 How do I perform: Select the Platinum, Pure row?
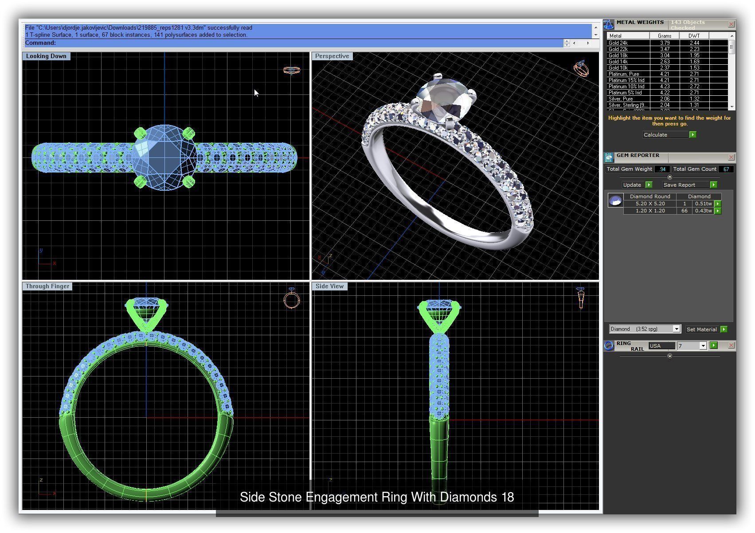667,74
